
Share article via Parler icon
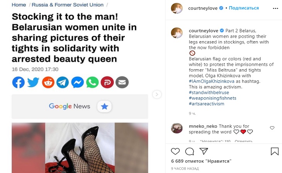pos(107,82)
